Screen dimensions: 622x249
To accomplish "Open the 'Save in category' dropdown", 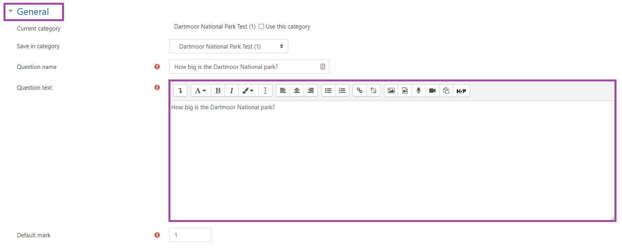I will click(x=229, y=47).
